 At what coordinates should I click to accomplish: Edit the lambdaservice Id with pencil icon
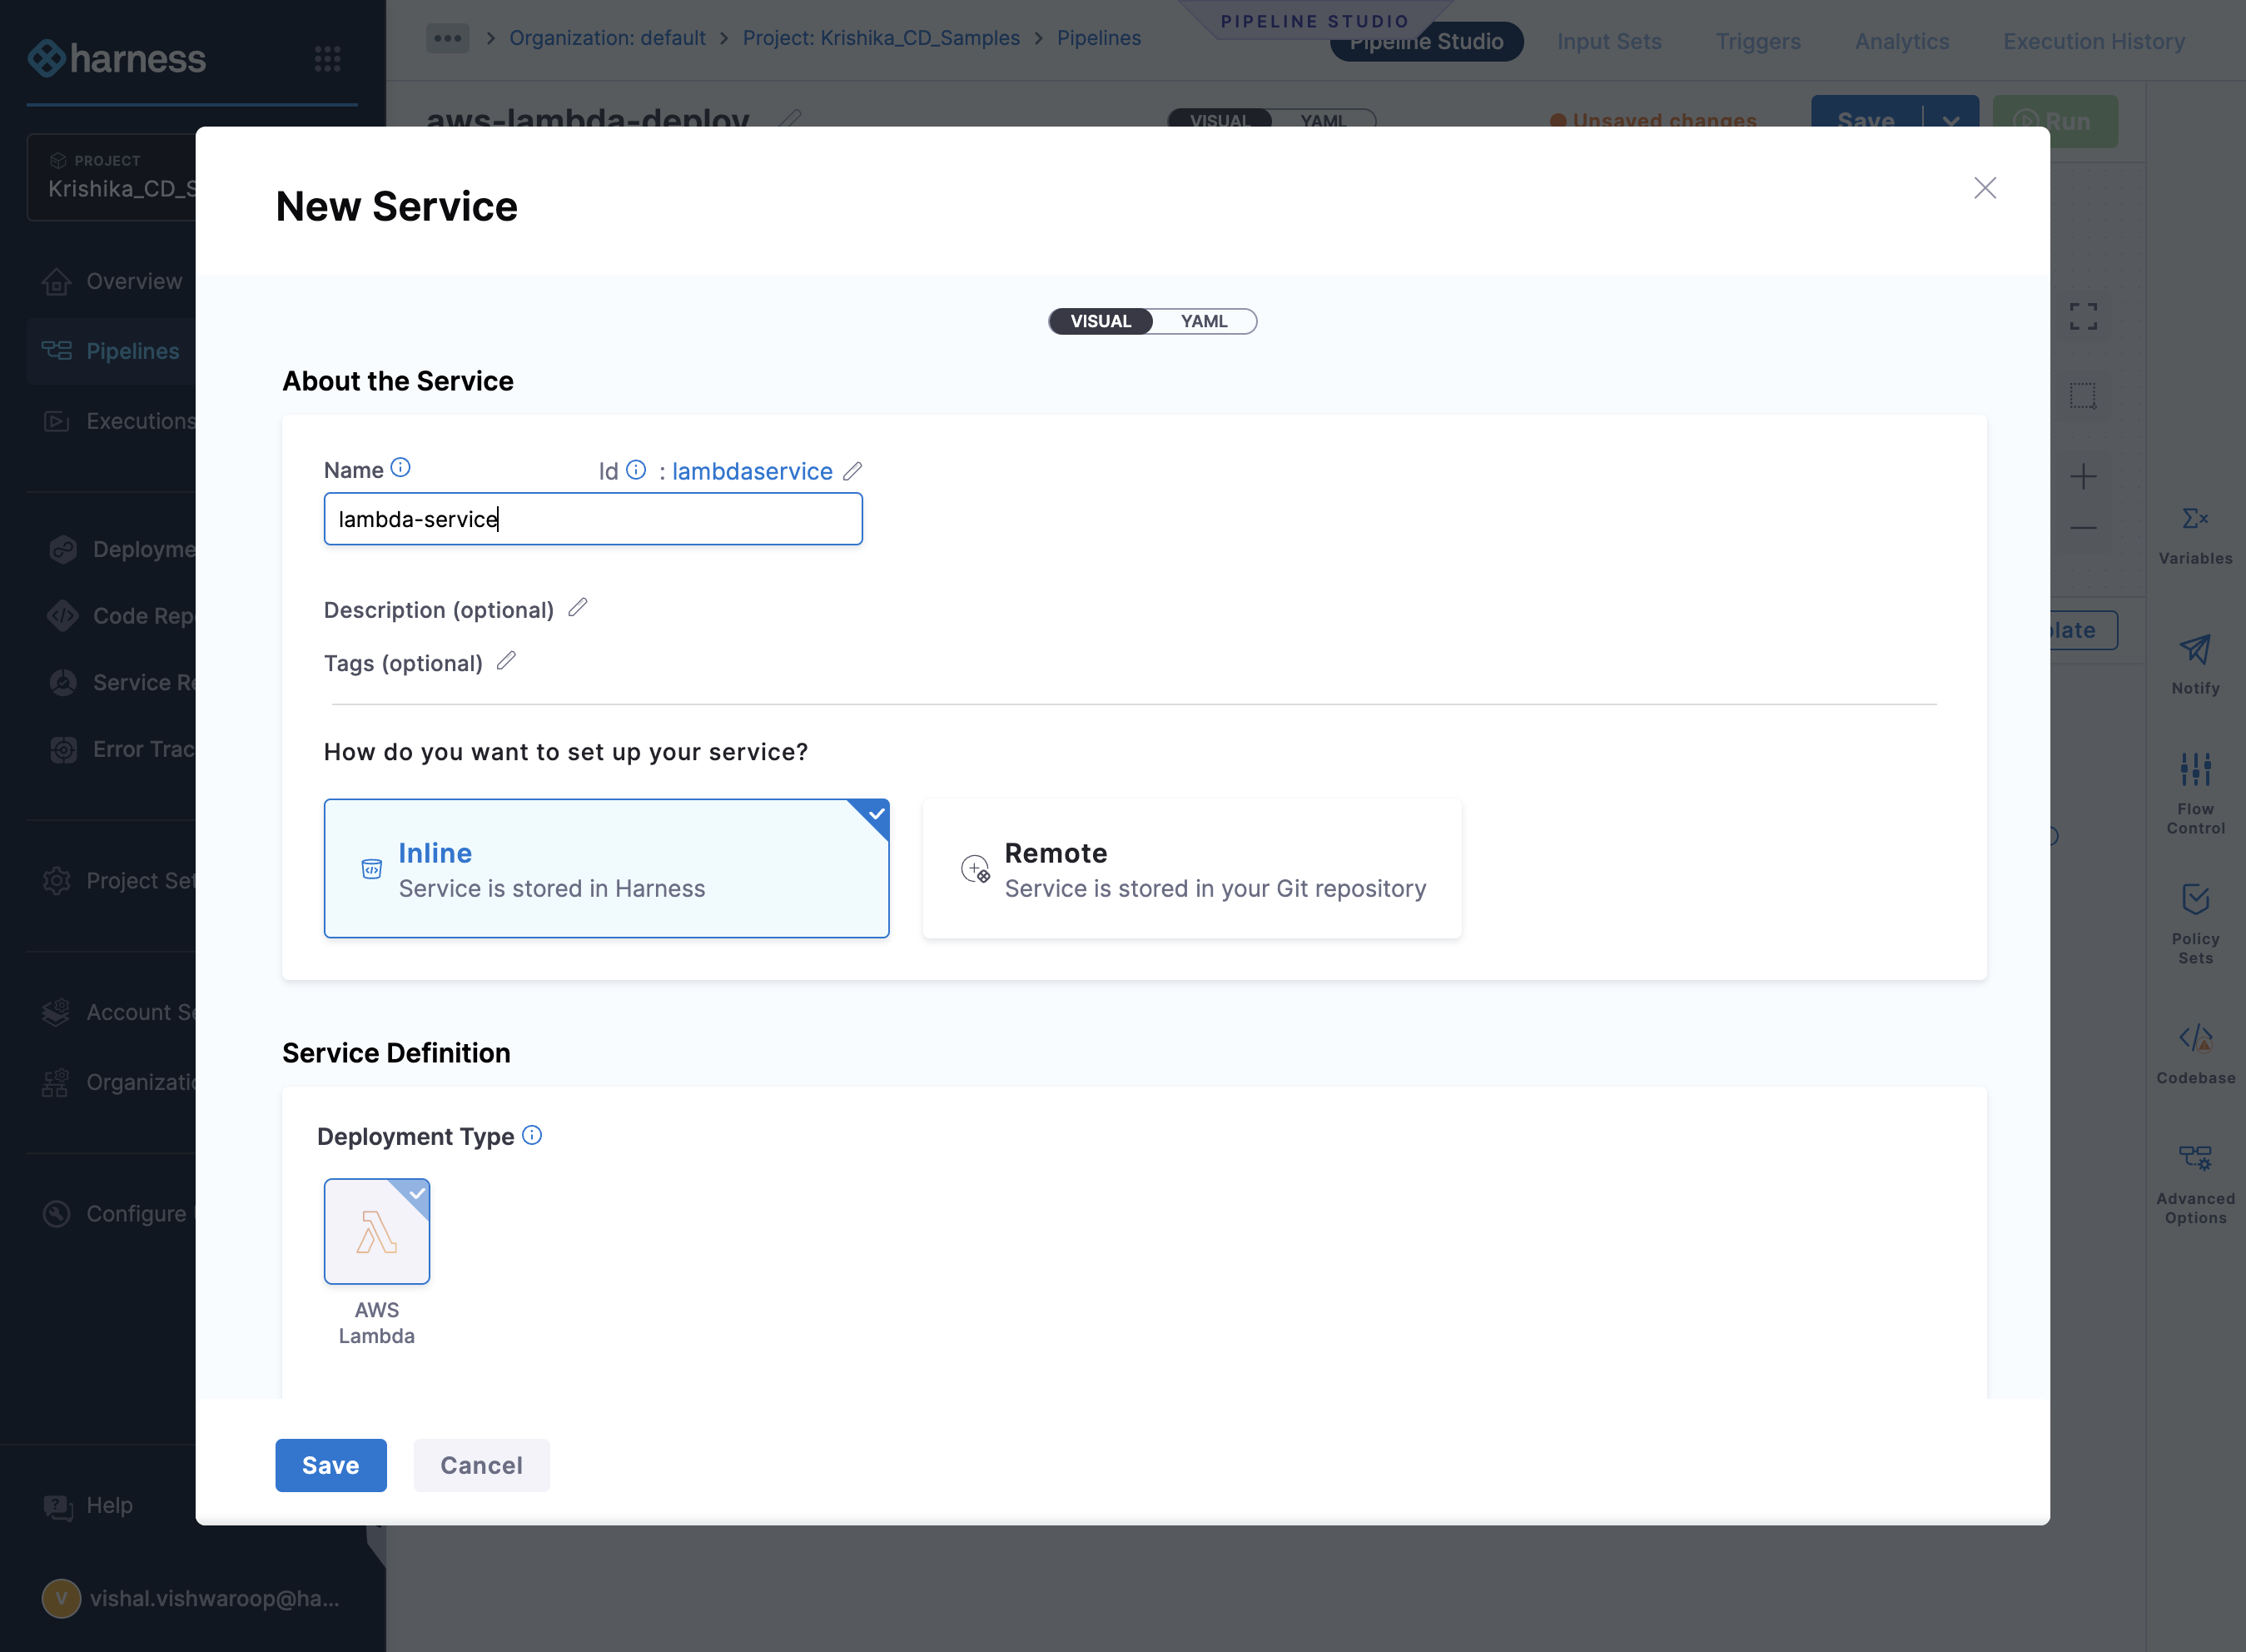pyautogui.click(x=852, y=471)
